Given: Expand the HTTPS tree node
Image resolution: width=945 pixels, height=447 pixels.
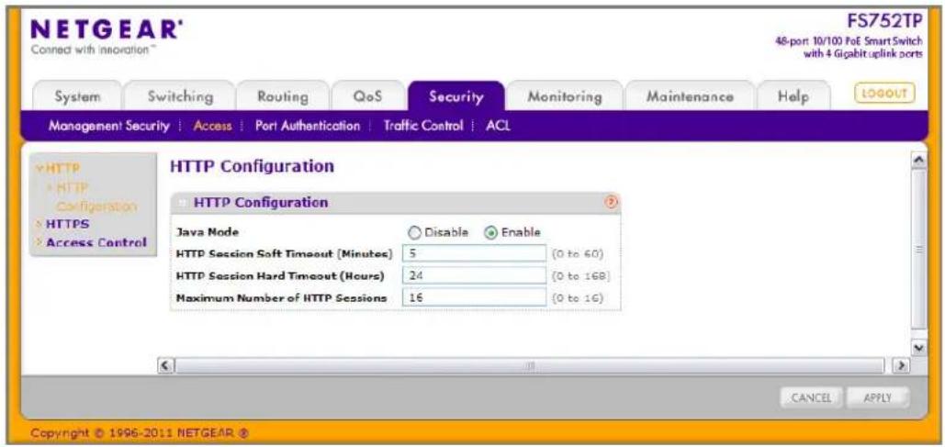Looking at the screenshot, I should coord(39,224).
